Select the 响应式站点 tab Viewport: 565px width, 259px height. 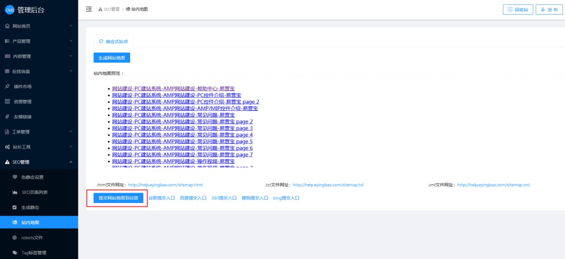click(113, 41)
